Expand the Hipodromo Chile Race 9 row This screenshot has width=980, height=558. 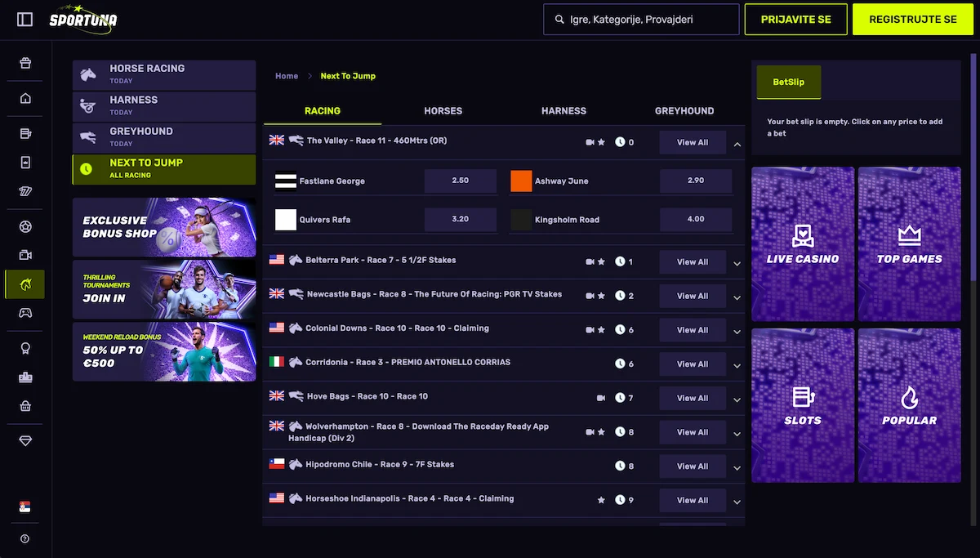pyautogui.click(x=737, y=468)
